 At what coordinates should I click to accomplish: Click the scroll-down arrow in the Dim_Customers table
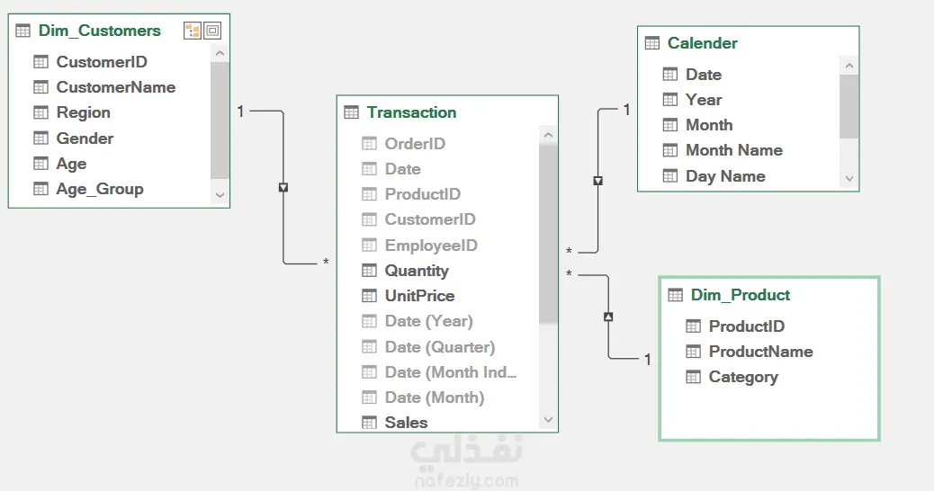(220, 194)
